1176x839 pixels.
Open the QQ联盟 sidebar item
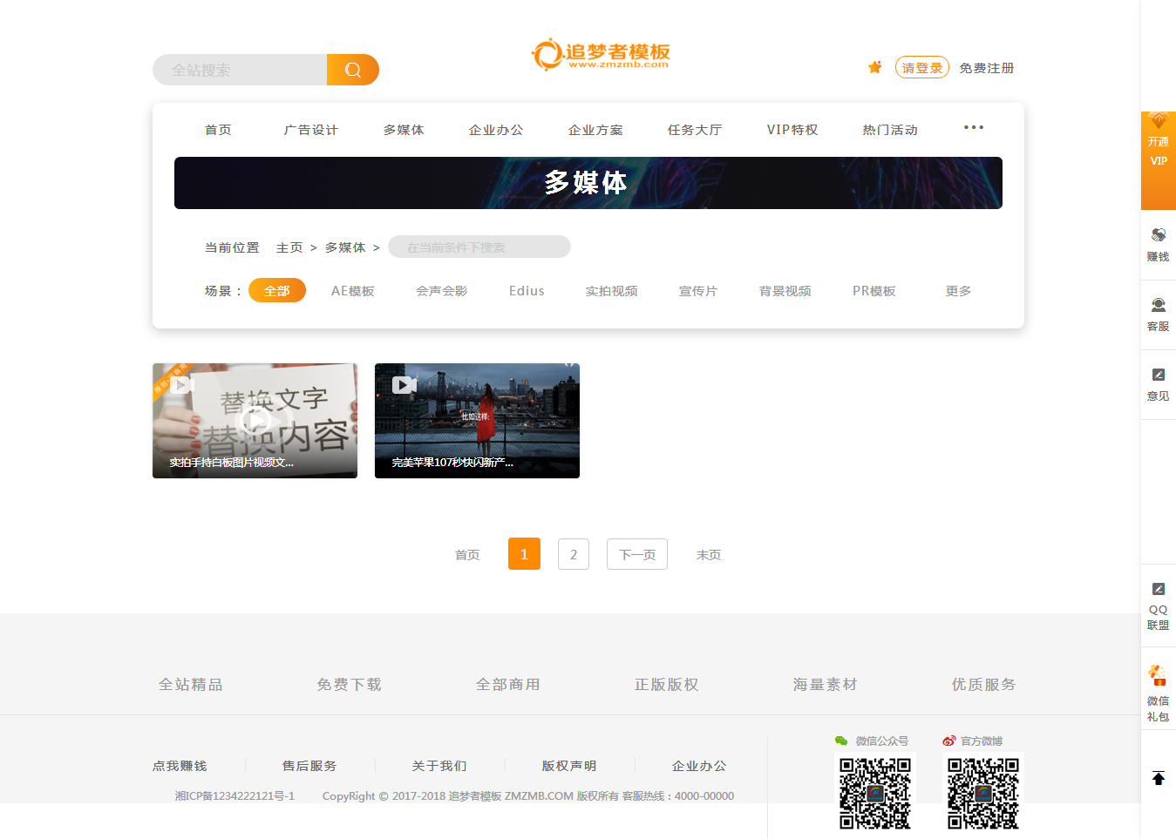pos(1158,606)
